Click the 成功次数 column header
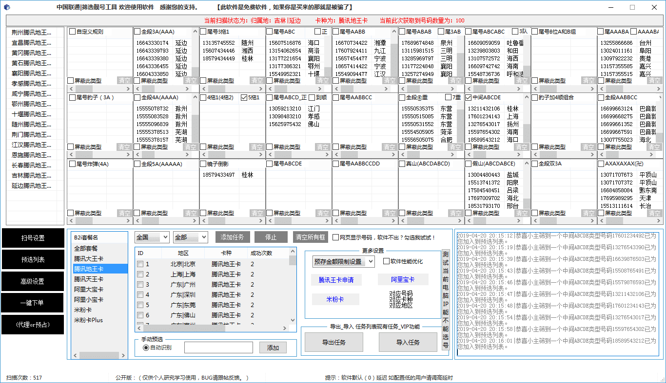Screen dimensions: 666x383 pyautogui.click(x=261, y=253)
